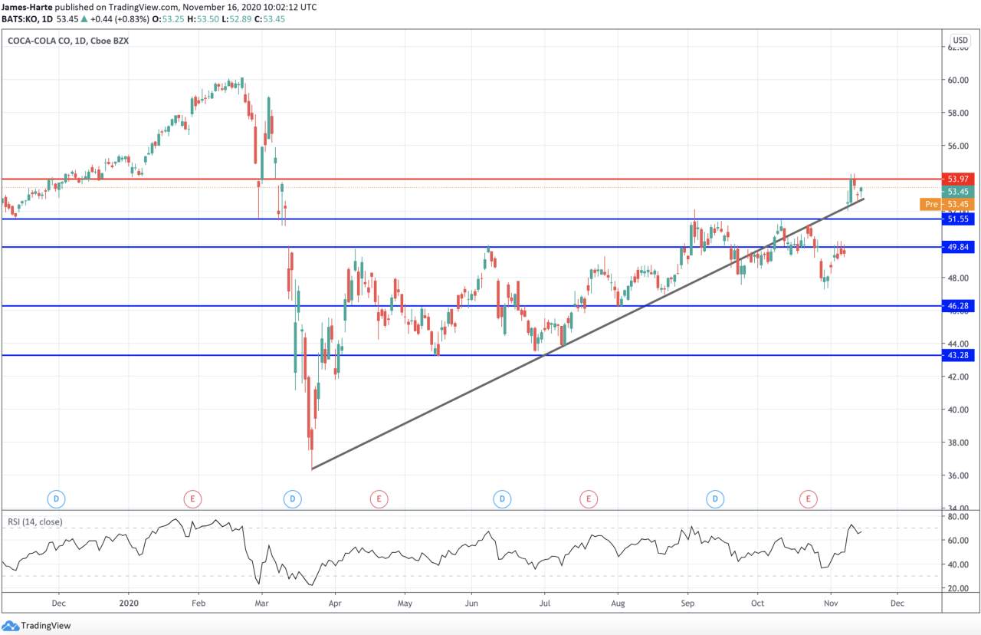
Task: Click the 58.00 price axis label
Action: 958,113
